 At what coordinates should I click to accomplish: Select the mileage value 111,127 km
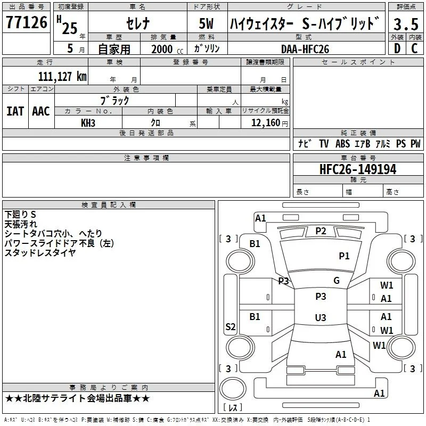[x=62, y=77]
